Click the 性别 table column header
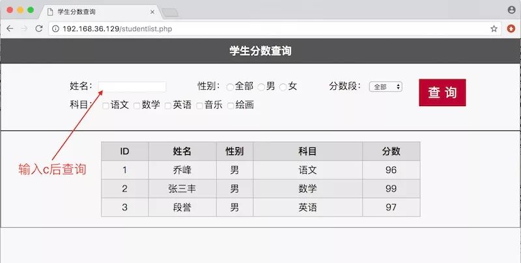 [234, 152]
